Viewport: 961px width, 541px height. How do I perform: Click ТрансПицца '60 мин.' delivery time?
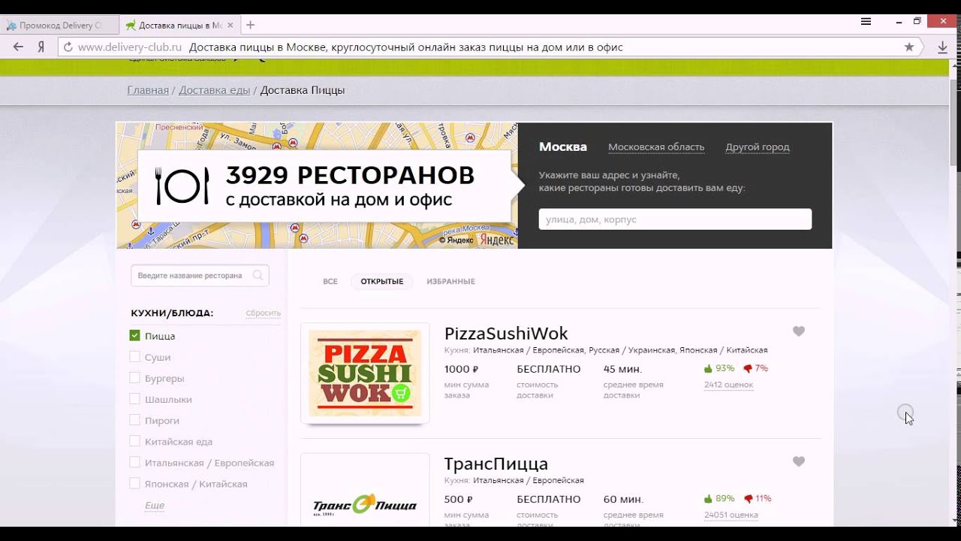point(623,499)
